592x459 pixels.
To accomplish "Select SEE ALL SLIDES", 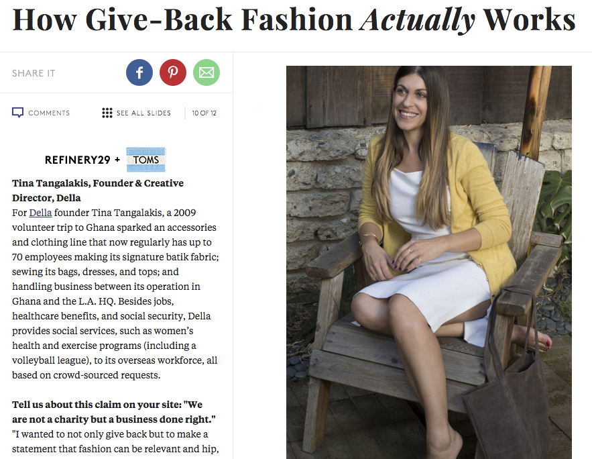I will click(143, 113).
